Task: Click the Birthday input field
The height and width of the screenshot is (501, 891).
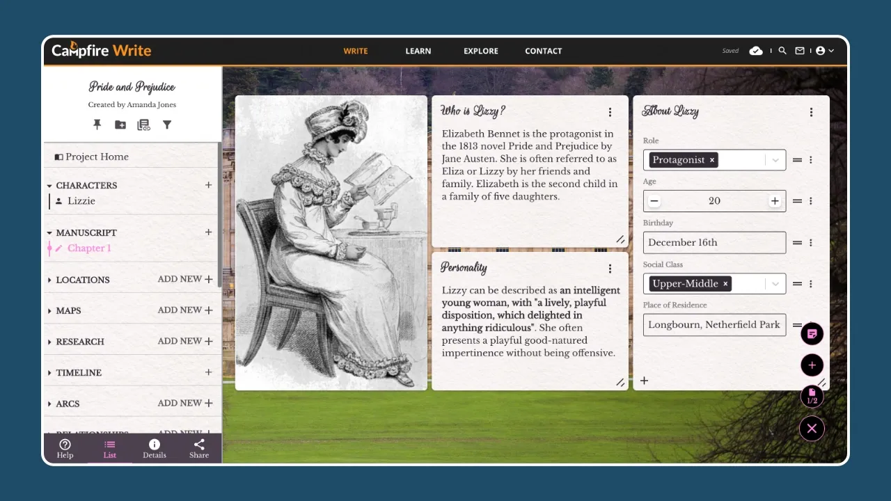Action: pos(714,242)
